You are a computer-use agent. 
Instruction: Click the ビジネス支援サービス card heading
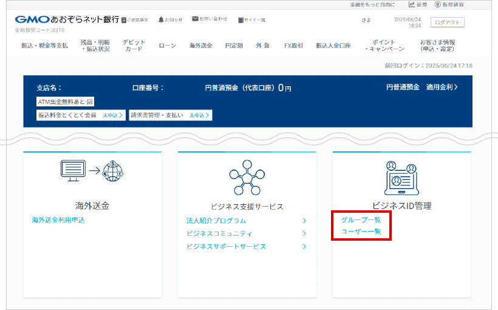coord(247,207)
